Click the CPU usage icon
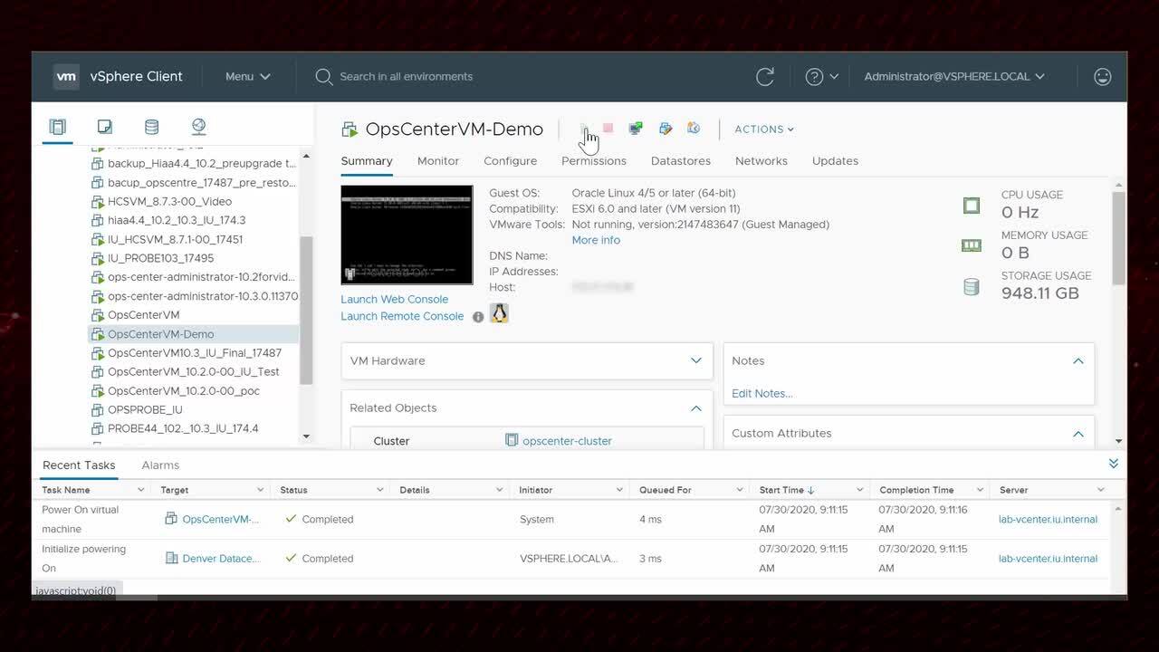 [x=972, y=206]
